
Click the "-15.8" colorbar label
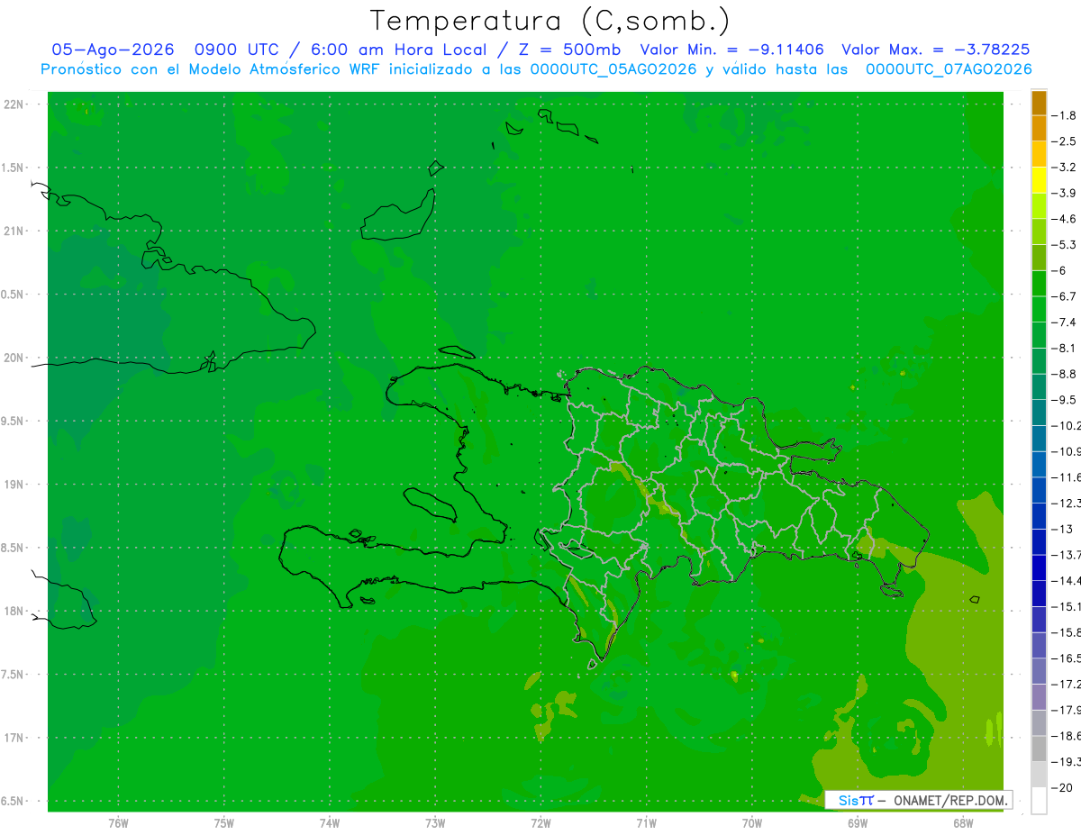point(1067,632)
